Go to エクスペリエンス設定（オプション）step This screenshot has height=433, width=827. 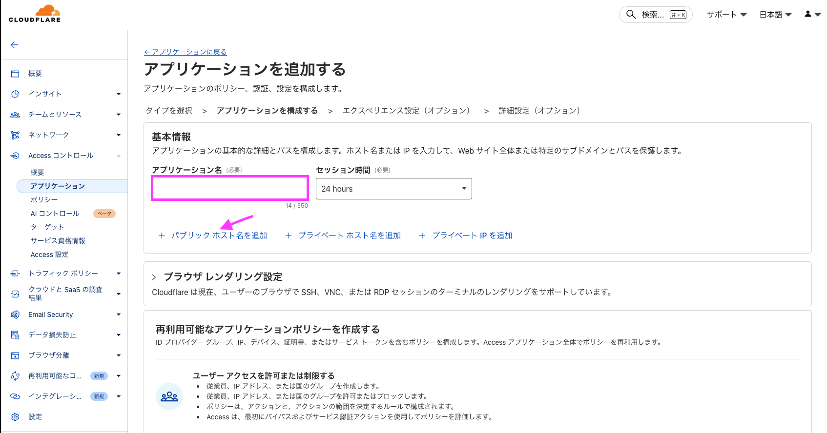pos(408,111)
